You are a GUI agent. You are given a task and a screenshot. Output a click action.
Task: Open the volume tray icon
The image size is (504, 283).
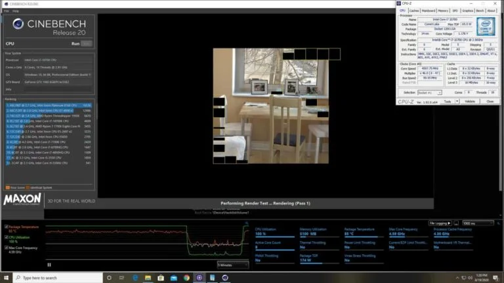pos(470,278)
